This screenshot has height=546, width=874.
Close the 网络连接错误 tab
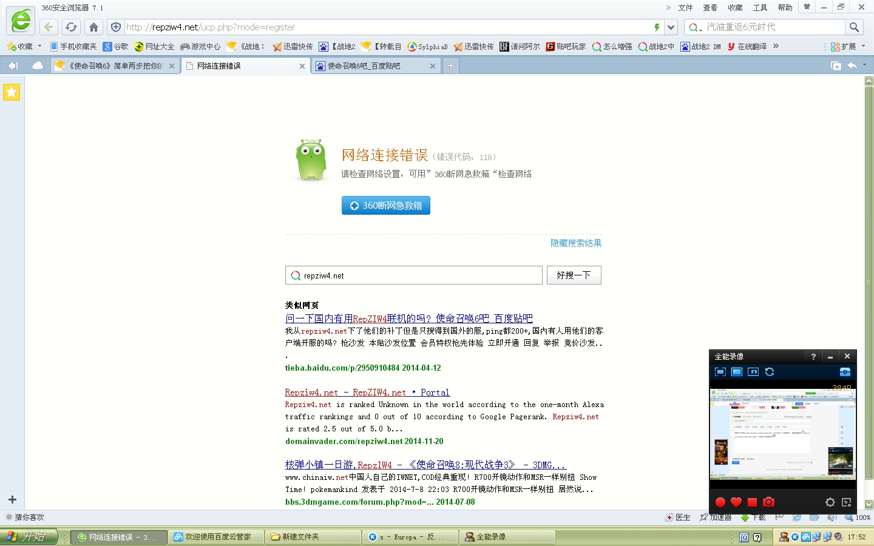[302, 66]
